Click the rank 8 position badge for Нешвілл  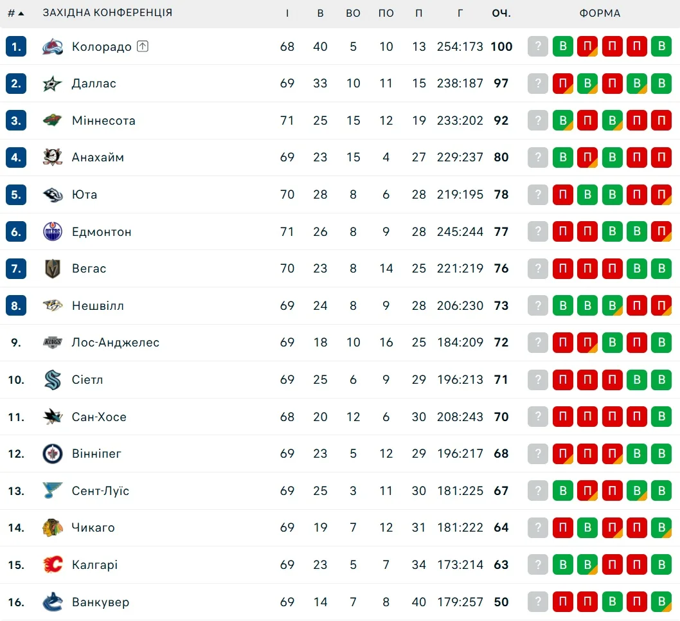pos(16,306)
